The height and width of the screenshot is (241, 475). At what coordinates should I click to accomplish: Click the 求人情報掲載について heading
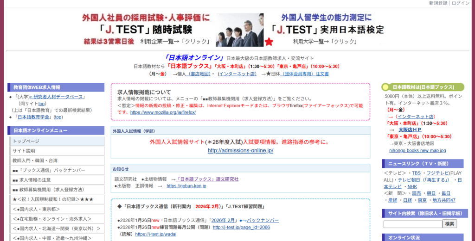pyautogui.click(x=144, y=93)
